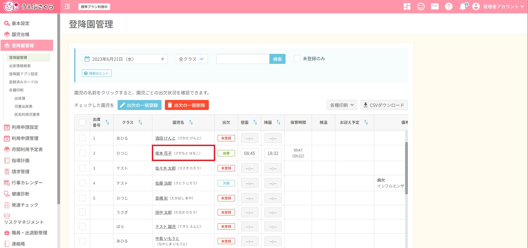Select 登降園アプリ設定 submenu item
528x248 pixels.
(x=23, y=74)
